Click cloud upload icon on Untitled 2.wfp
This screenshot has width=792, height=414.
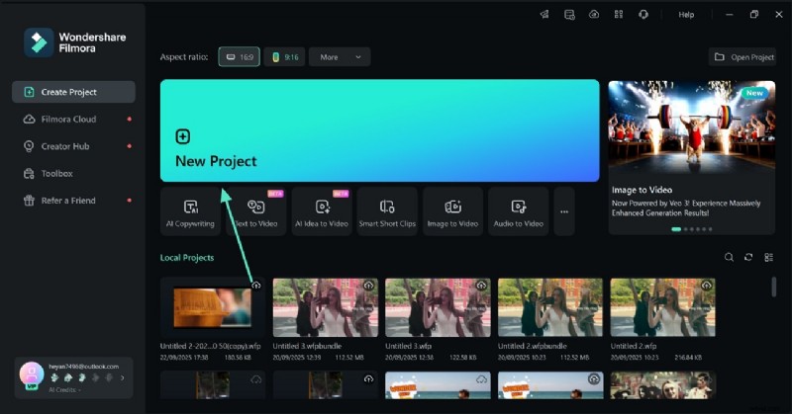(x=707, y=286)
